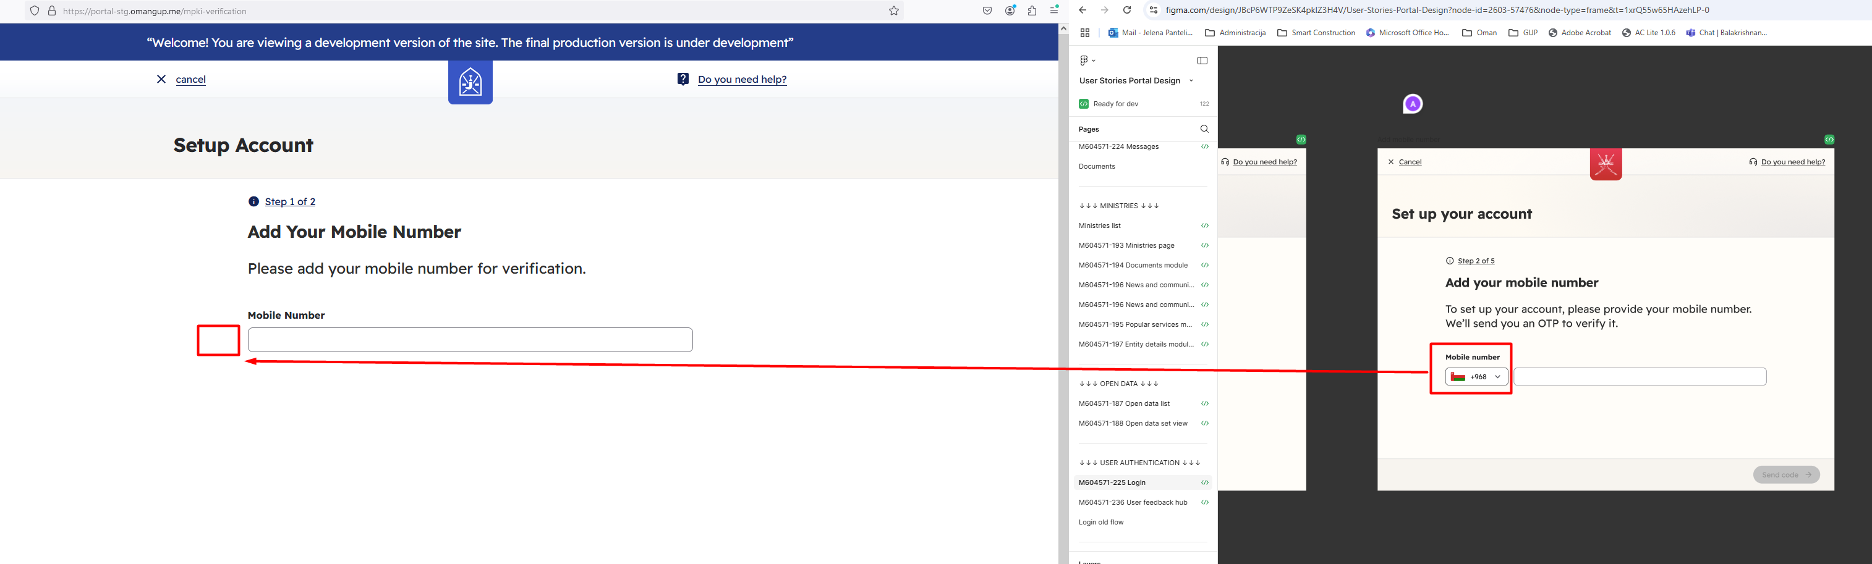Screen dimensions: 1872x564
Task: Bookmark the page with the star icon
Action: tap(894, 11)
